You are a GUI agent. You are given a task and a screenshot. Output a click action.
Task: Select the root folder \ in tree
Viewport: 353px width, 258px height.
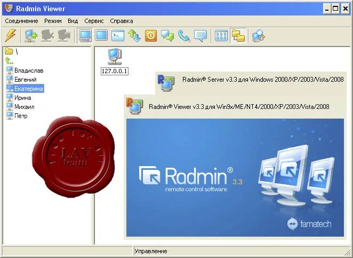tap(11, 51)
